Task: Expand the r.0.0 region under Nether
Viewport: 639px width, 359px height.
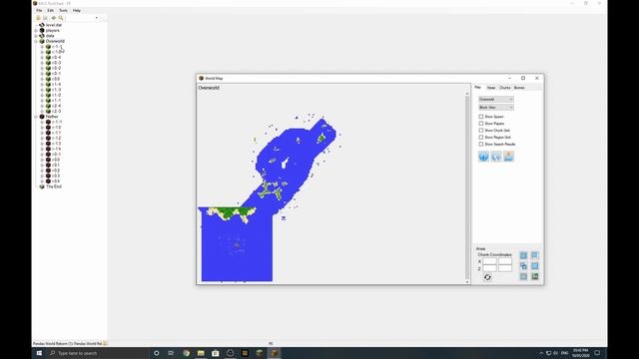Action: click(x=42, y=160)
